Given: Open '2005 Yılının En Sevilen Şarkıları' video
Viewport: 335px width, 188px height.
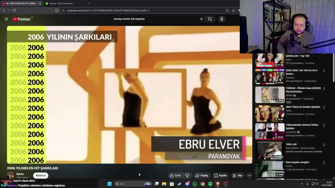Looking at the screenshot, I should tap(303, 107).
